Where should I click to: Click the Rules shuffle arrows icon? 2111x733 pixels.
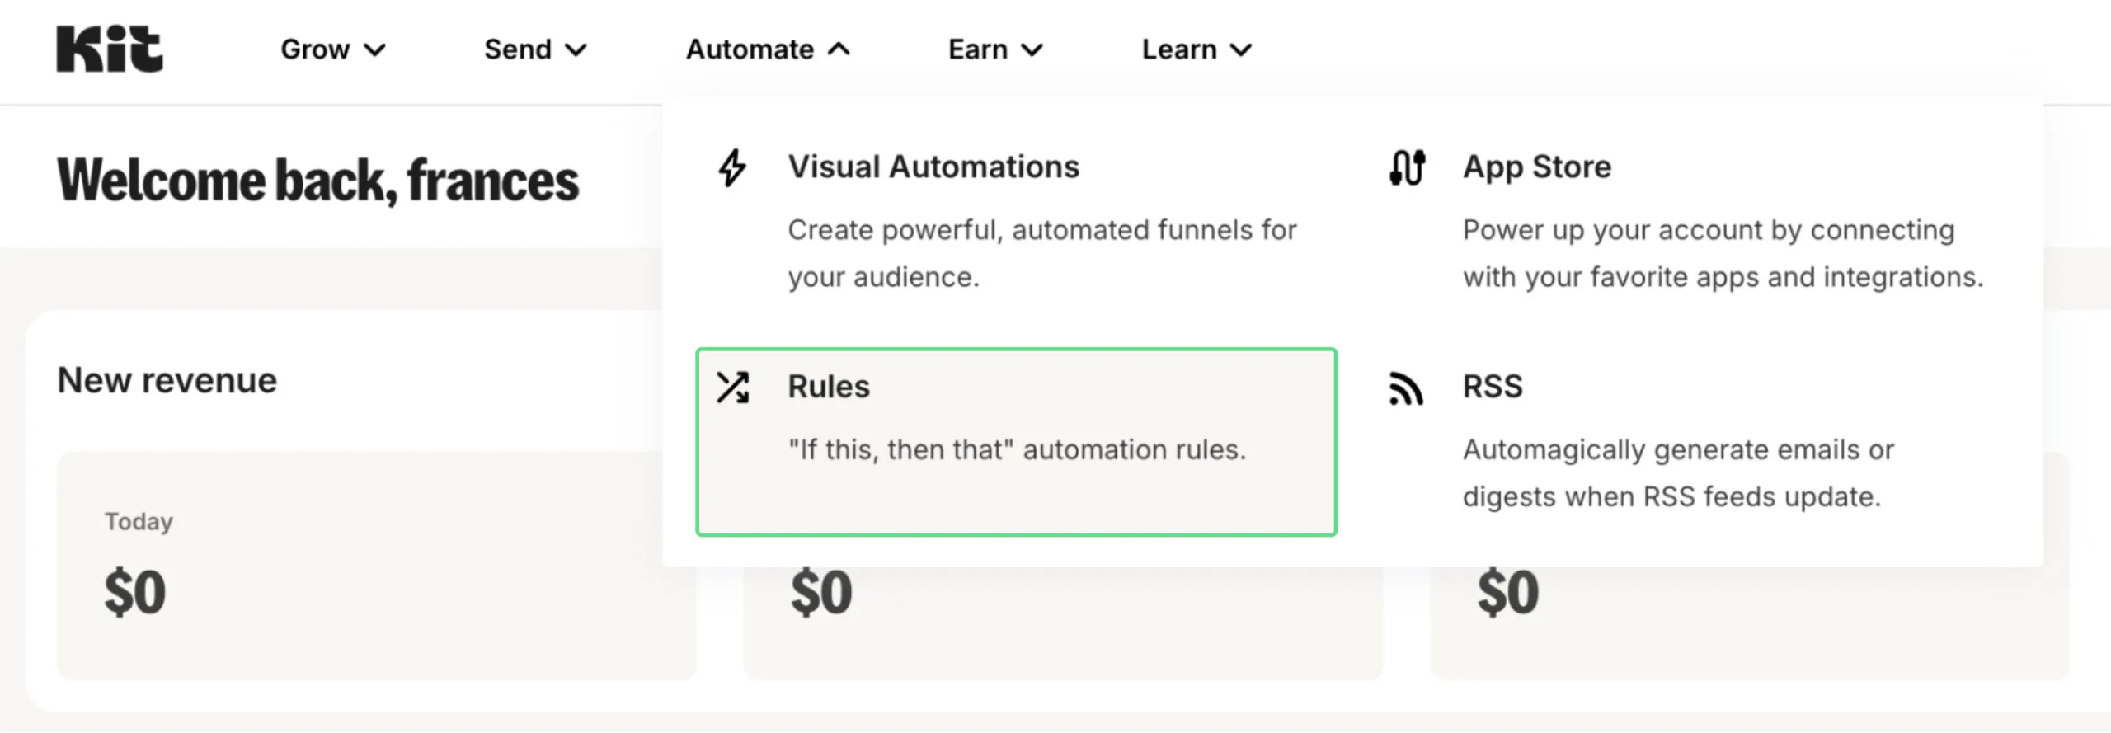tap(732, 388)
